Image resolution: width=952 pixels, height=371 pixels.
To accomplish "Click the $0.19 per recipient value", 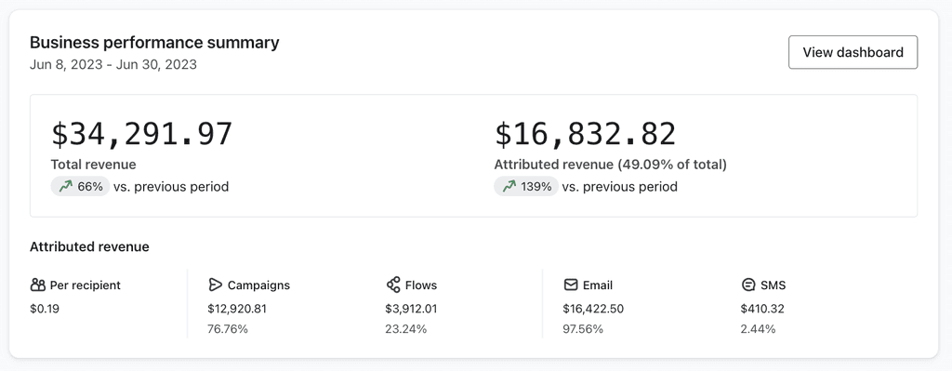I will [x=45, y=309].
